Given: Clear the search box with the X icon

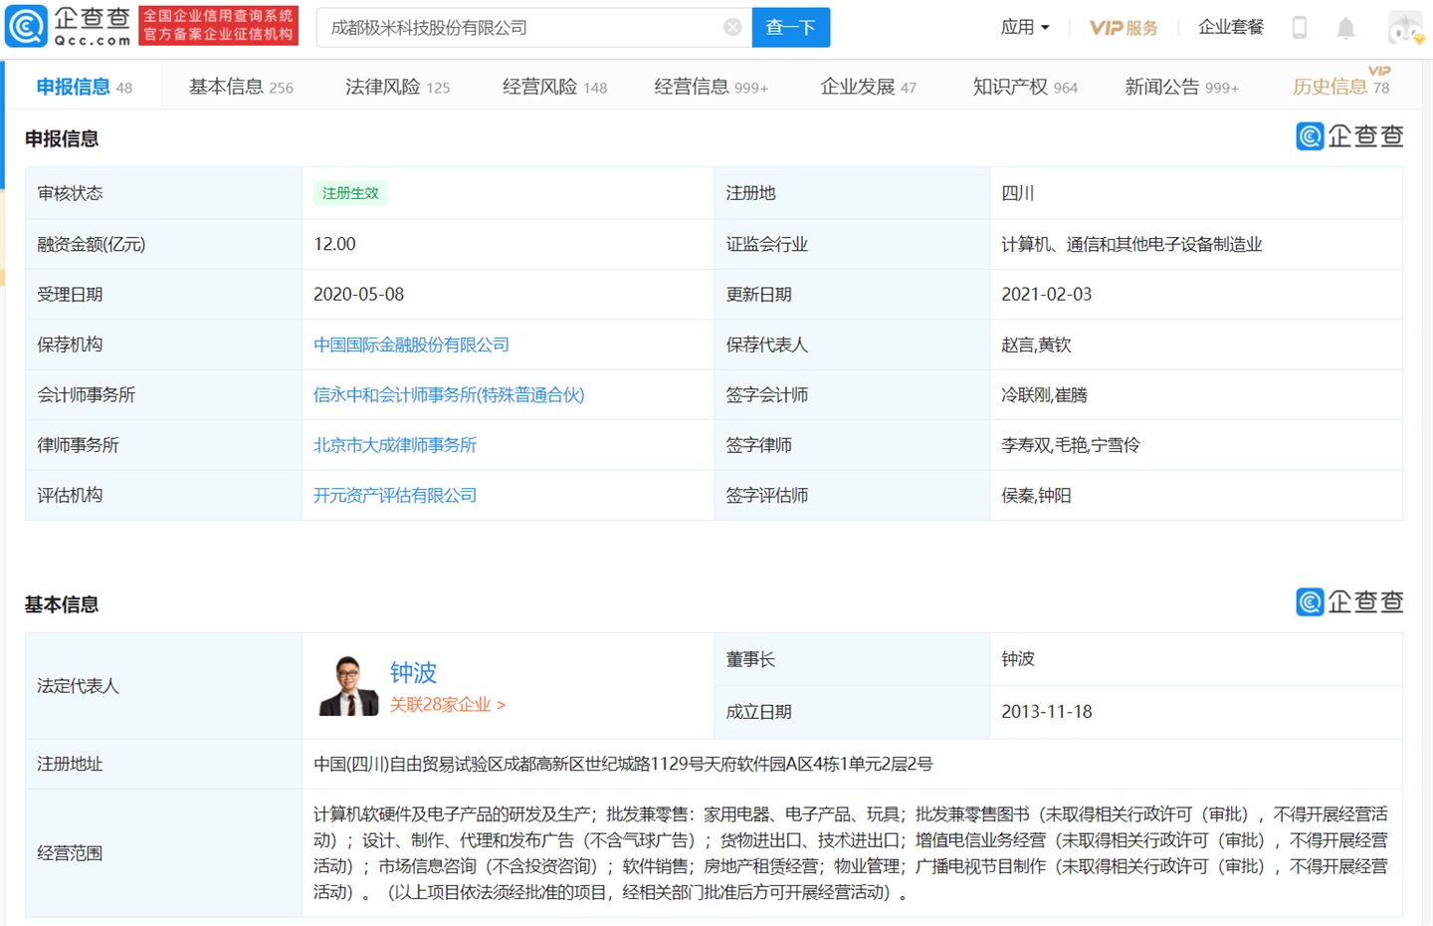Looking at the screenshot, I should tap(732, 28).
